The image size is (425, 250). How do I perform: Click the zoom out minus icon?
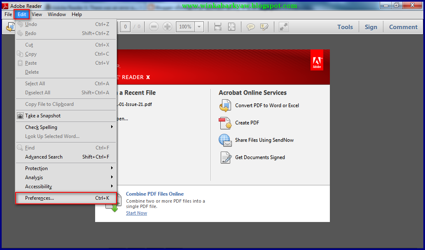154,27
